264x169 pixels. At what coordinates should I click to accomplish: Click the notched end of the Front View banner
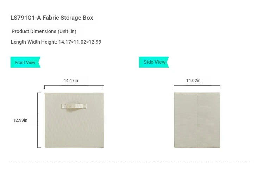[39, 62]
